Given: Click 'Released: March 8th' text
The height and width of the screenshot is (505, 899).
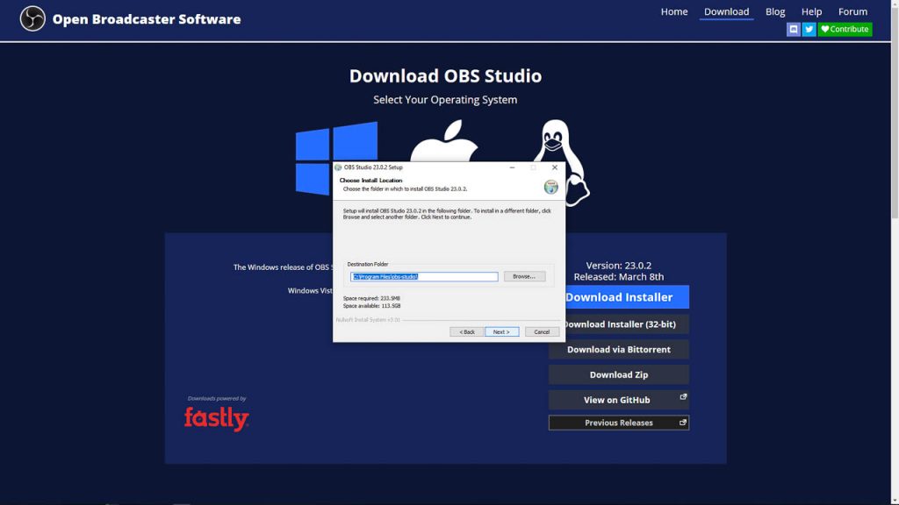Looking at the screenshot, I should click(619, 276).
